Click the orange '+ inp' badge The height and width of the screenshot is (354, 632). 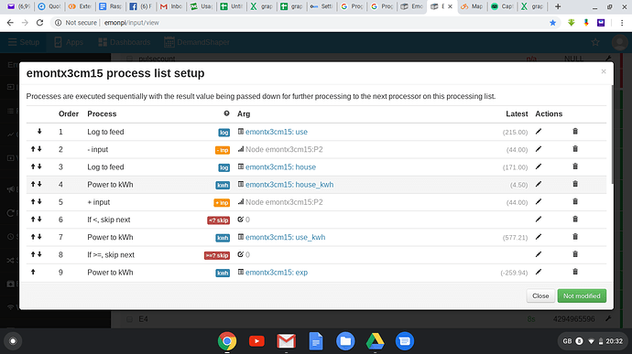pyautogui.click(x=222, y=203)
